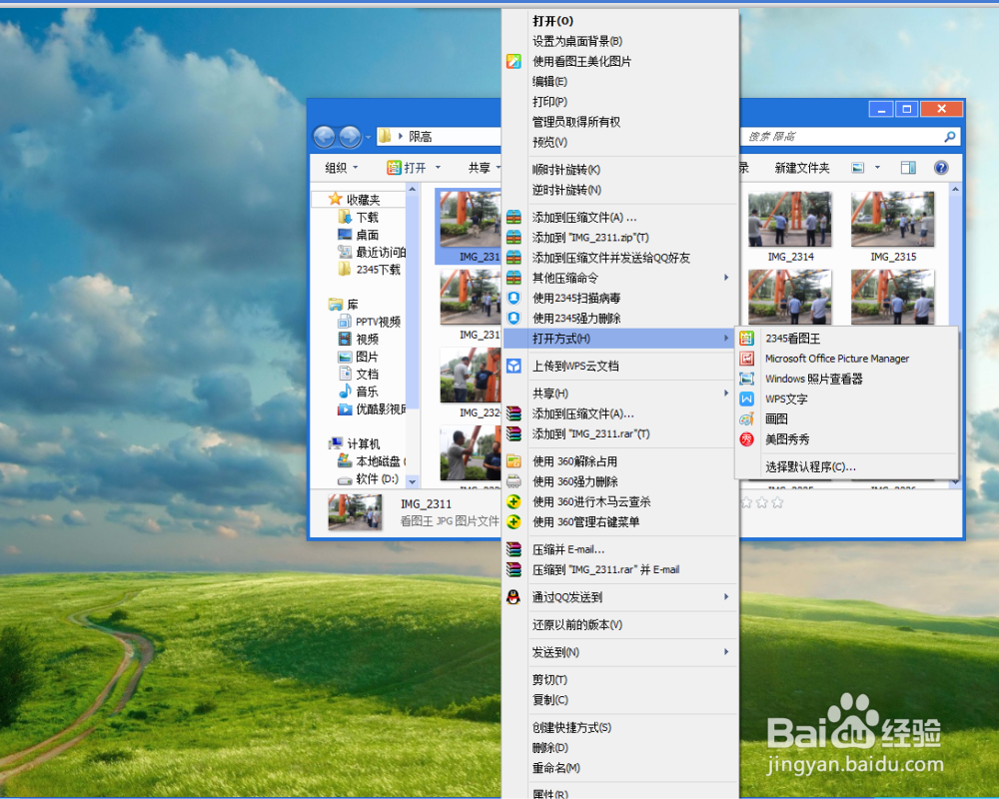The height and width of the screenshot is (799, 999).
Task: Click the 计算机 icon in navigation pane
Action: [x=335, y=443]
